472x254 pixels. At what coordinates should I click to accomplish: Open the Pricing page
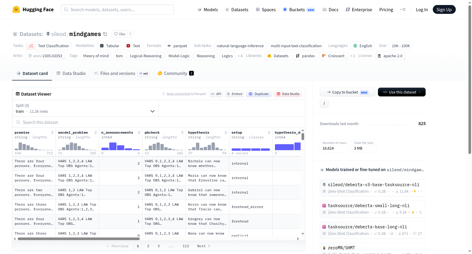point(386,9)
